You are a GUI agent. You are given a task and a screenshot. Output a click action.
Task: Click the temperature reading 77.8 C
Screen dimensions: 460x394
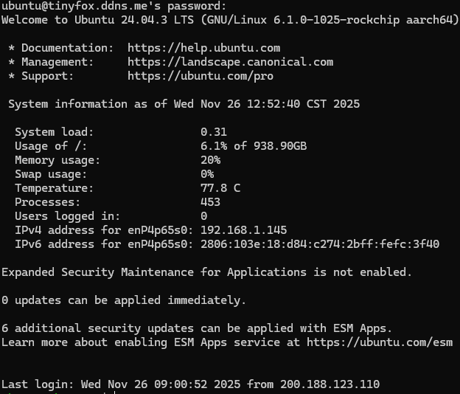coord(220,188)
